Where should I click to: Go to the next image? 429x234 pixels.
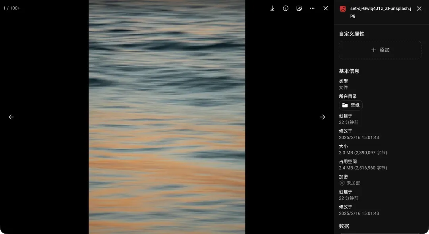tap(323, 117)
